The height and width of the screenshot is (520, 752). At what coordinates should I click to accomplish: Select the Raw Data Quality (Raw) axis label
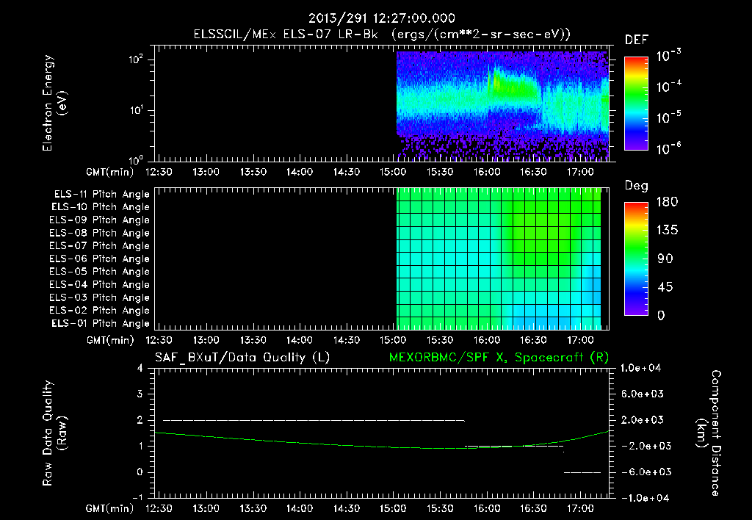(x=54, y=433)
